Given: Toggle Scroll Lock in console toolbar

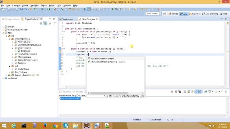Looking at the screenshot, I should (x=189, y=92).
